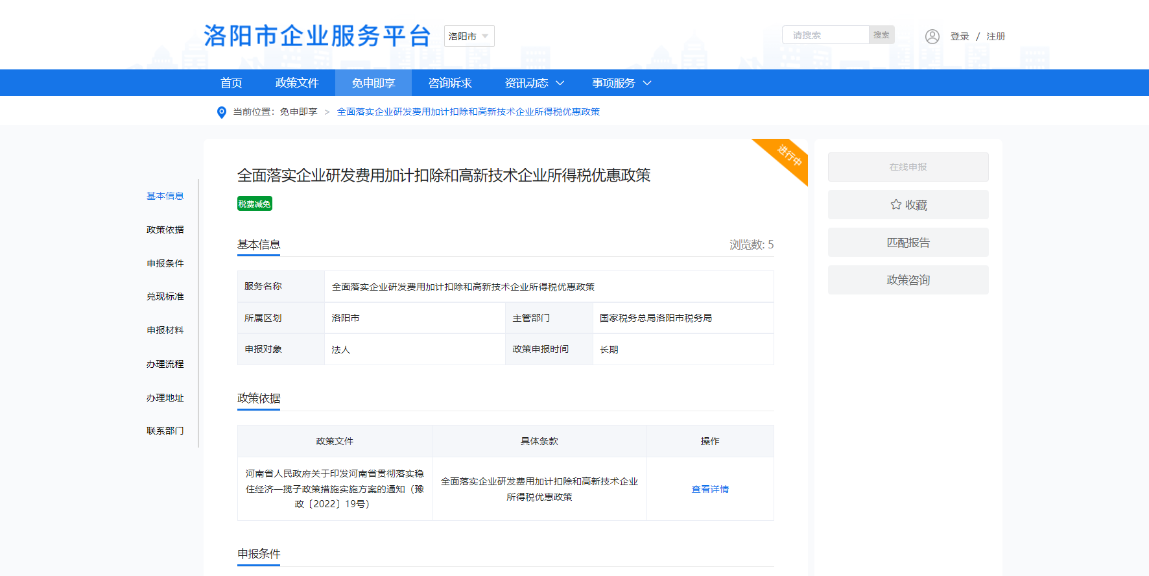Click the 基本信息 section heading
This screenshot has height=576, width=1149.
pyautogui.click(x=259, y=245)
